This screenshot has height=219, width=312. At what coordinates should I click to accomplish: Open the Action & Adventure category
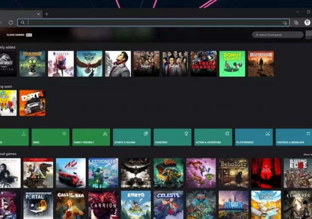[x=213, y=137]
